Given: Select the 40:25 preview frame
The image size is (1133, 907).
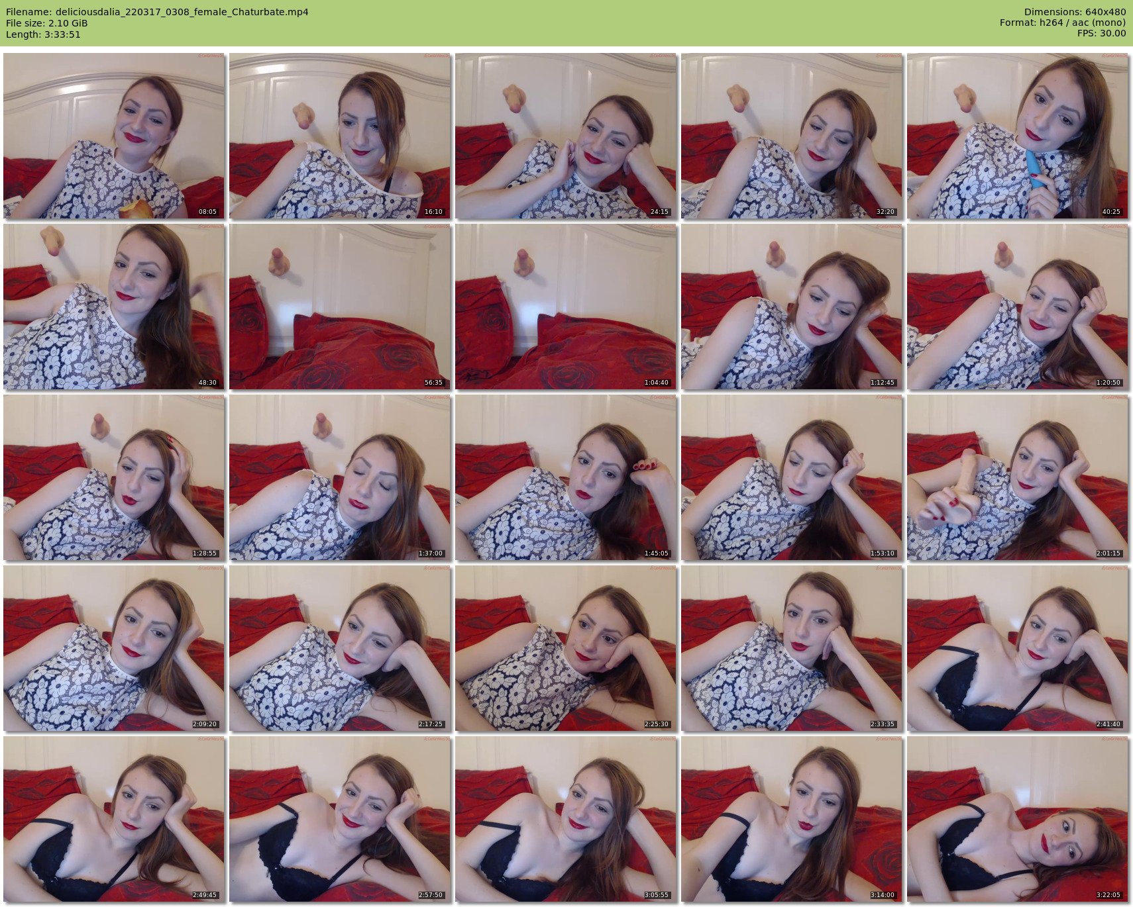Looking at the screenshot, I should click(x=1018, y=136).
